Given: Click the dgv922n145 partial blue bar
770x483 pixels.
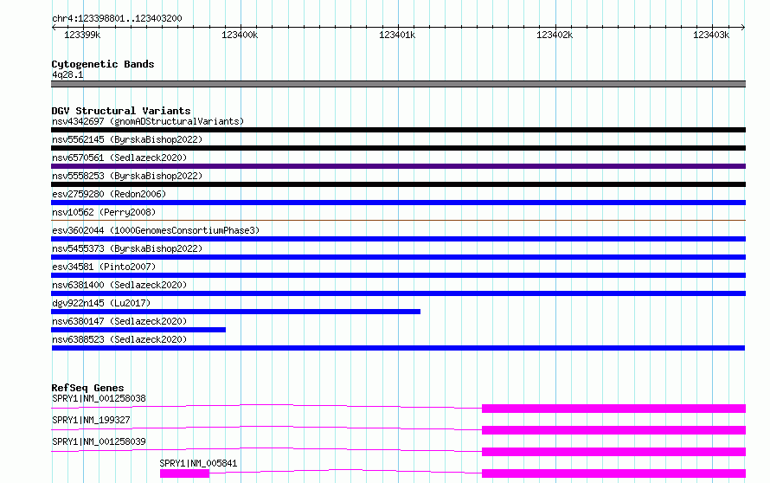Looking at the screenshot, I should (235, 312).
